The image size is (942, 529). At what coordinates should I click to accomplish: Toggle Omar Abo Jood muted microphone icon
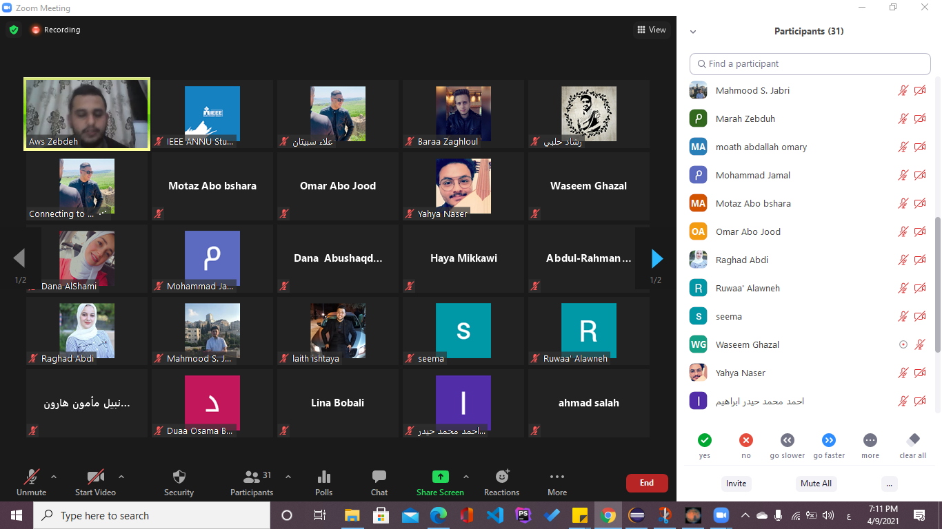pos(903,231)
